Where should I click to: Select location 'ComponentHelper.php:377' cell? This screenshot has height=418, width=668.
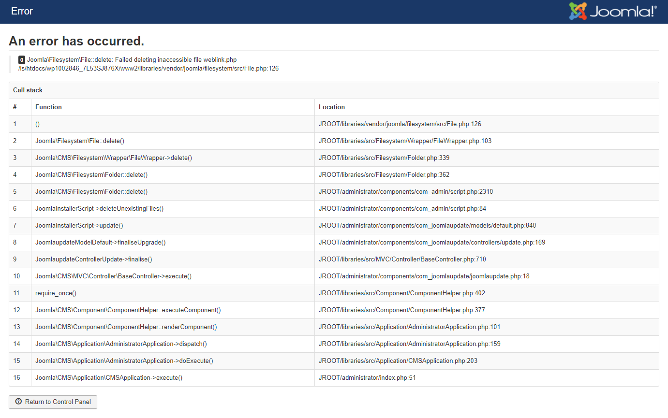(x=487, y=310)
